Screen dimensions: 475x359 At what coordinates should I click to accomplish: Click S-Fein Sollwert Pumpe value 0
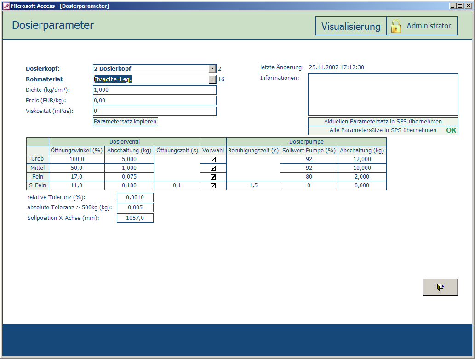click(x=309, y=186)
